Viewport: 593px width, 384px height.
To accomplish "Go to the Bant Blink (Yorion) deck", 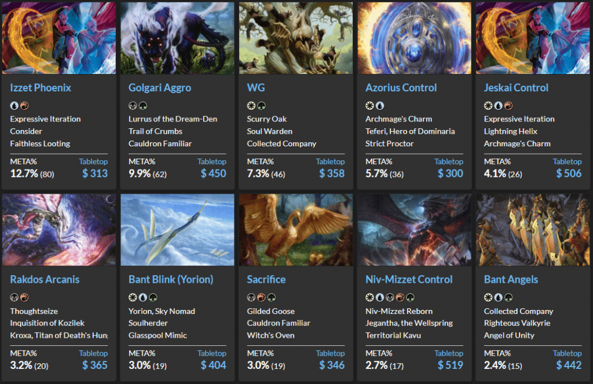I will (x=171, y=279).
